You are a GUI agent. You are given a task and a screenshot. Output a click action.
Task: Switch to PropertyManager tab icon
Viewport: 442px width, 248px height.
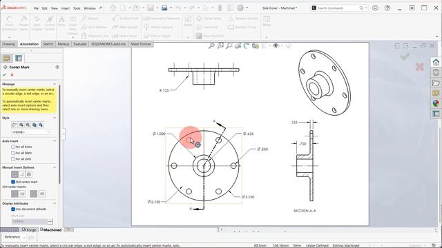[x=19, y=58]
